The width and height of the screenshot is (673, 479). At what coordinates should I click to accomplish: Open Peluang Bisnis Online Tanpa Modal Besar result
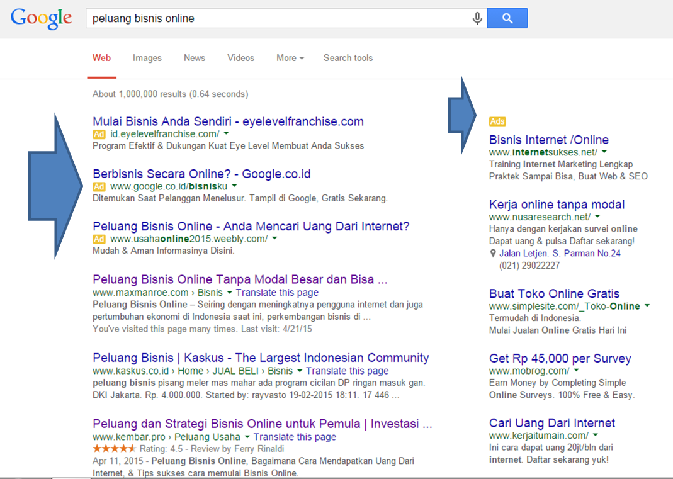tap(240, 279)
